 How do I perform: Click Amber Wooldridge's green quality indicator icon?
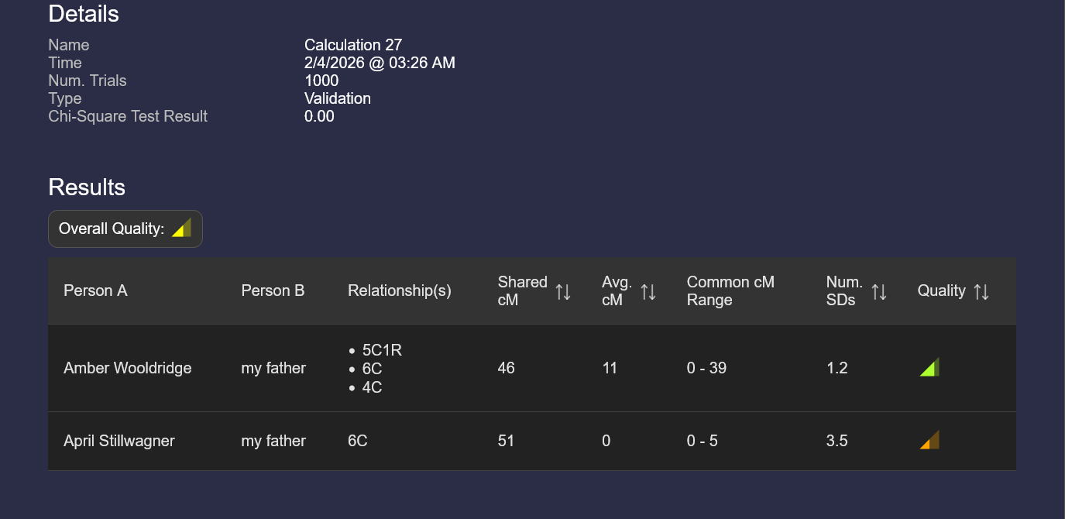pyautogui.click(x=929, y=367)
